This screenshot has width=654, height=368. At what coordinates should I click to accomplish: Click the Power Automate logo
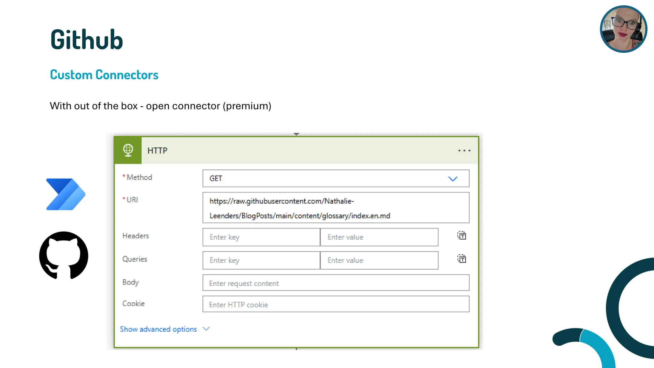pyautogui.click(x=66, y=194)
